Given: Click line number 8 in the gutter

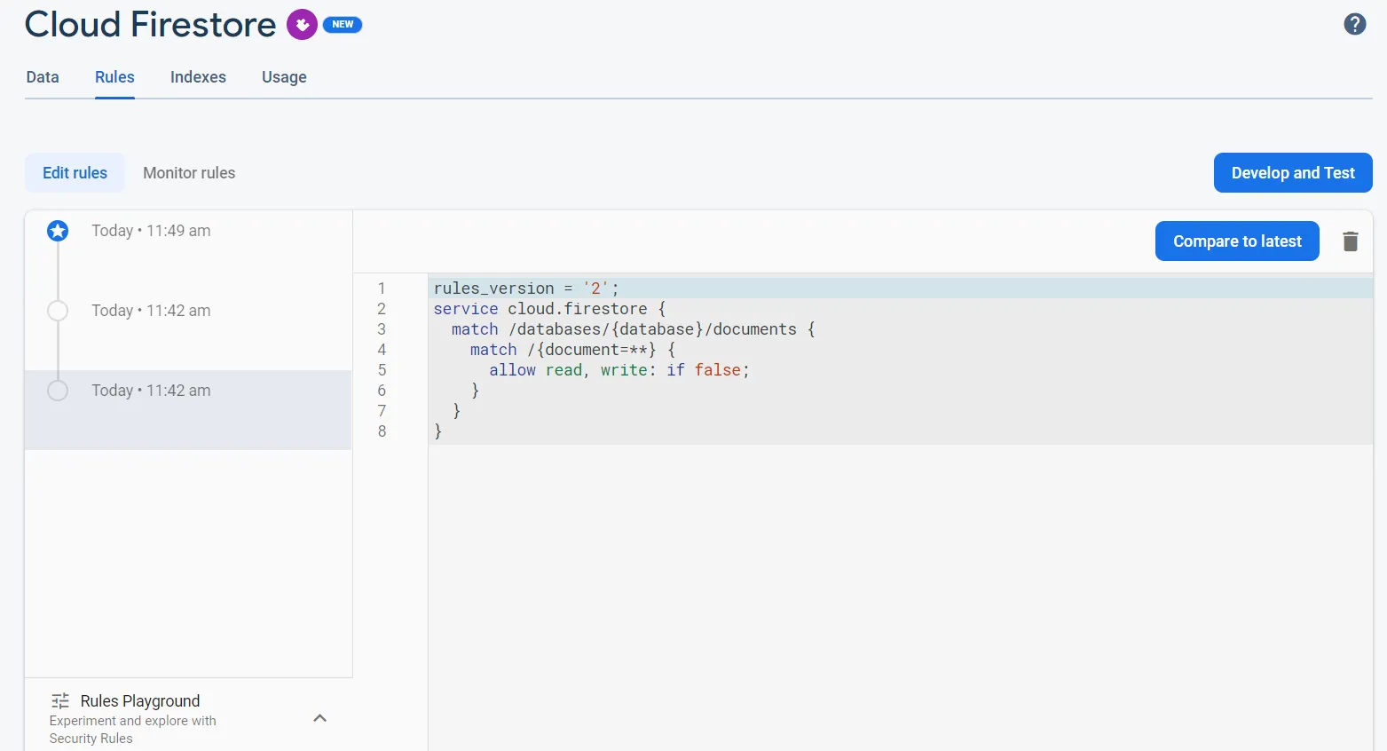Looking at the screenshot, I should [x=382, y=431].
